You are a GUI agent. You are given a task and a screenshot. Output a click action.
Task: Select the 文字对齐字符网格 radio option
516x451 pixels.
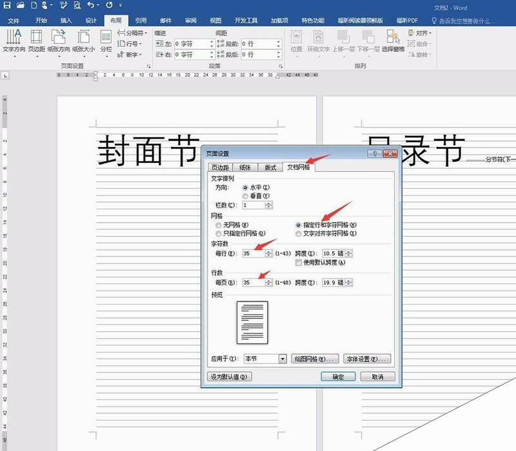[298, 233]
